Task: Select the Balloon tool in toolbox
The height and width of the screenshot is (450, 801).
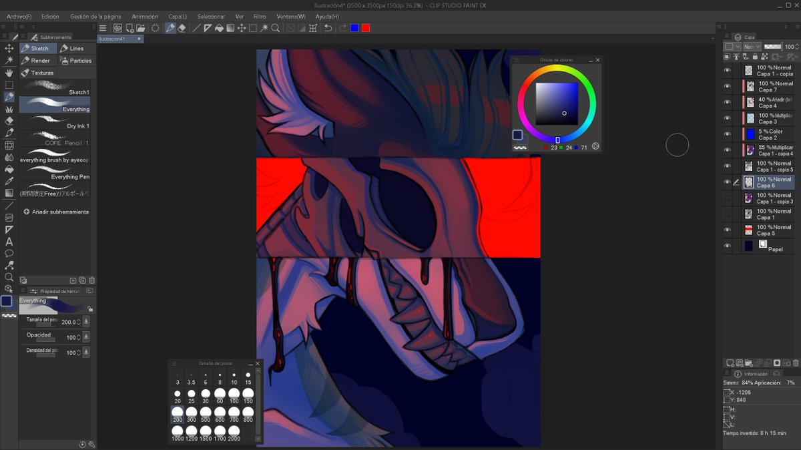Action: pos(9,253)
